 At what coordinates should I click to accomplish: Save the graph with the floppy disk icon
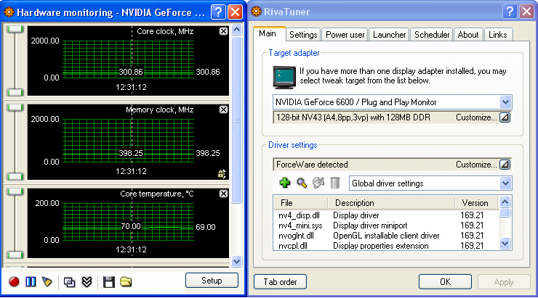(109, 282)
